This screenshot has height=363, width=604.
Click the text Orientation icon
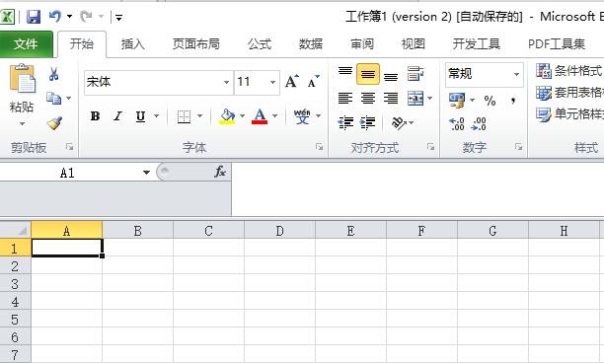coord(399,122)
